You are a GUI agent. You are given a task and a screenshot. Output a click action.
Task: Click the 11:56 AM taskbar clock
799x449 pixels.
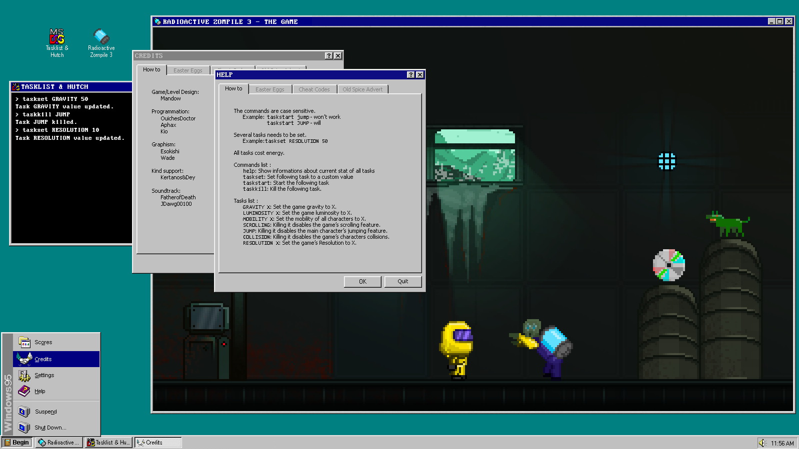[x=782, y=443]
